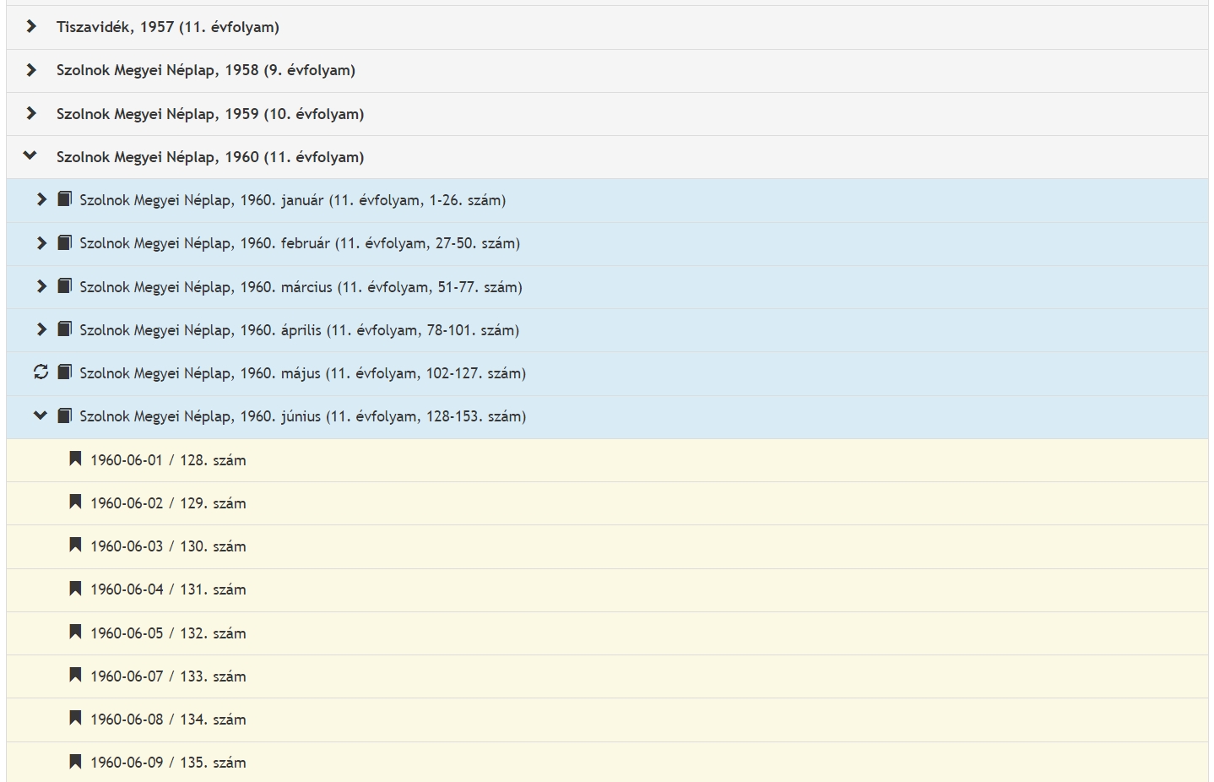Click bookmark icon of 1960-06-05 issue
1214x782 pixels.
pos(75,632)
